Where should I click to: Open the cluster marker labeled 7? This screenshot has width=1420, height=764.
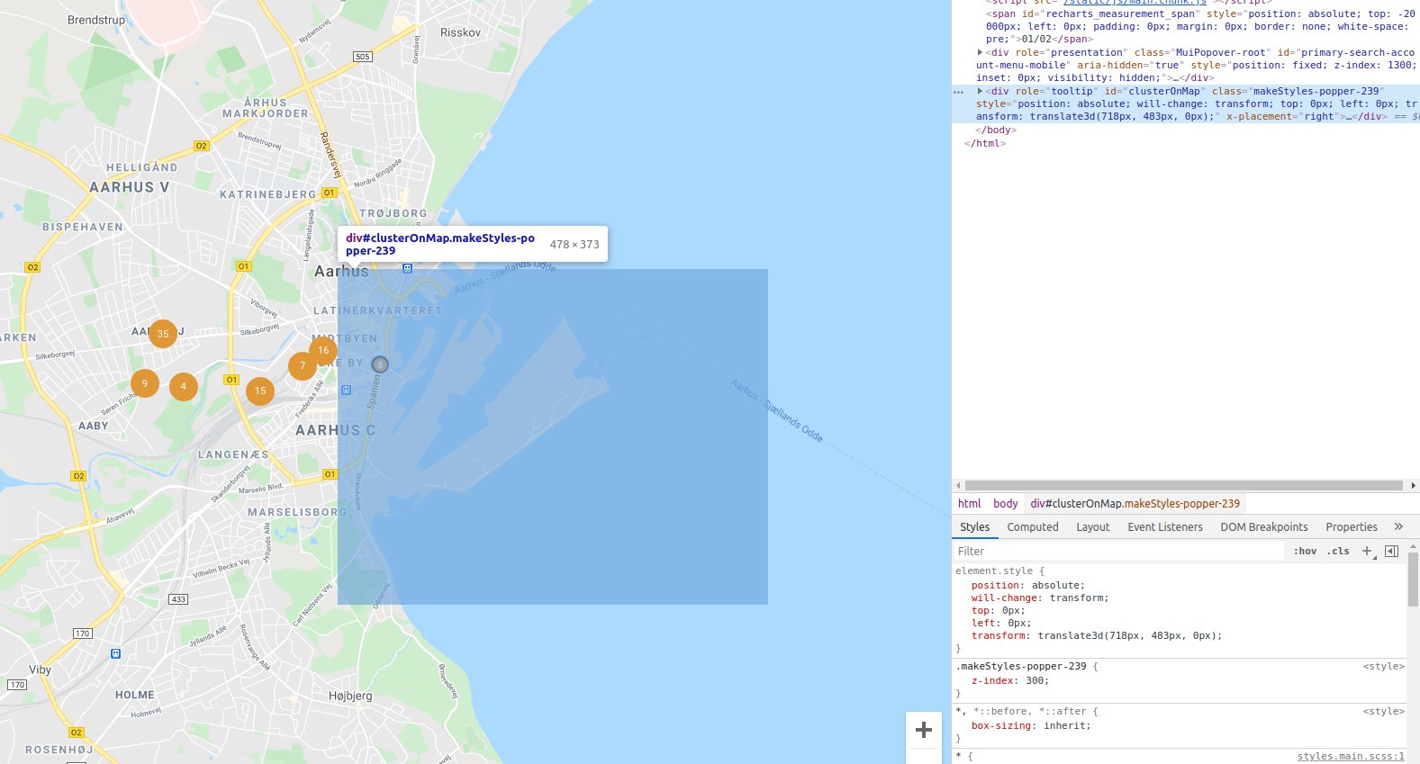(303, 365)
